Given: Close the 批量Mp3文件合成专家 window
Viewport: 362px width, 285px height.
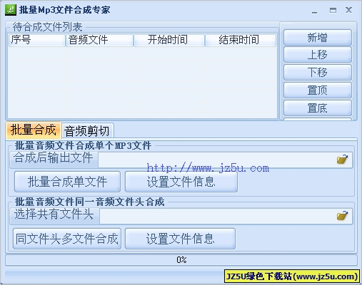Looking at the screenshot, I should (x=348, y=10).
